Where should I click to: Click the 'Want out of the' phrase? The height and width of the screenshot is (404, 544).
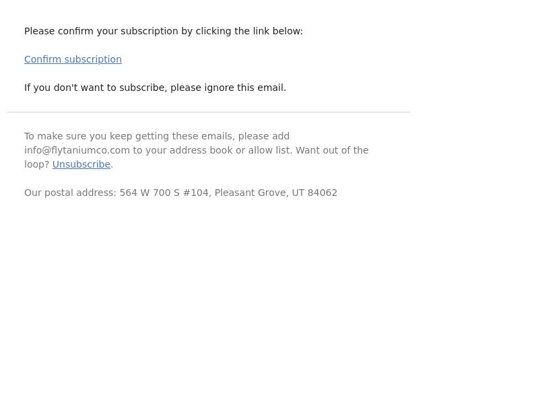point(332,150)
